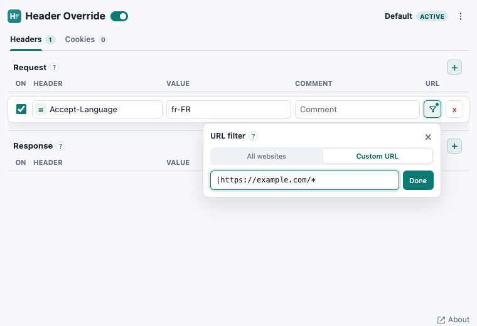Select the All websites option
This screenshot has height=326, width=477.
[267, 156]
